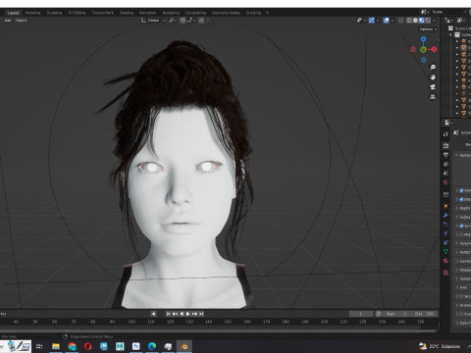This screenshot has height=353, width=471.
Task: Open the Object Data green triangle tab
Action: (x=445, y=252)
